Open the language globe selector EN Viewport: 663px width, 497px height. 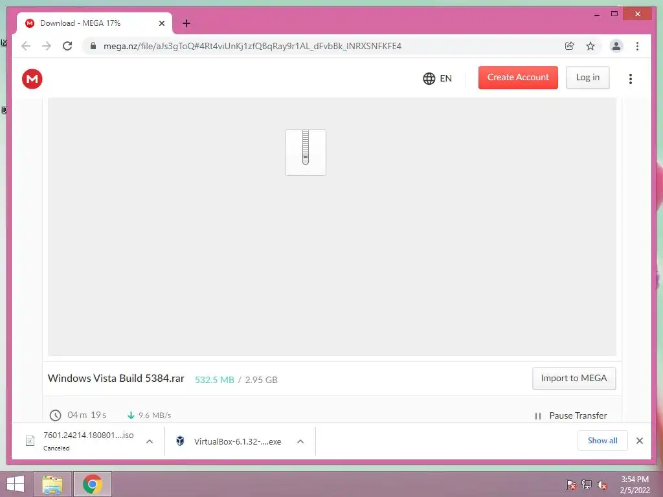point(437,78)
